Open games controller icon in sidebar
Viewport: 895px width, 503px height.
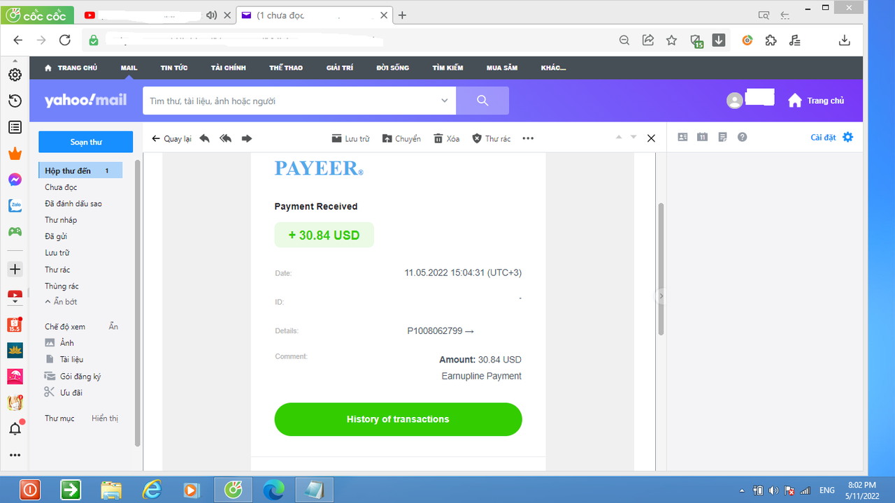pyautogui.click(x=15, y=231)
